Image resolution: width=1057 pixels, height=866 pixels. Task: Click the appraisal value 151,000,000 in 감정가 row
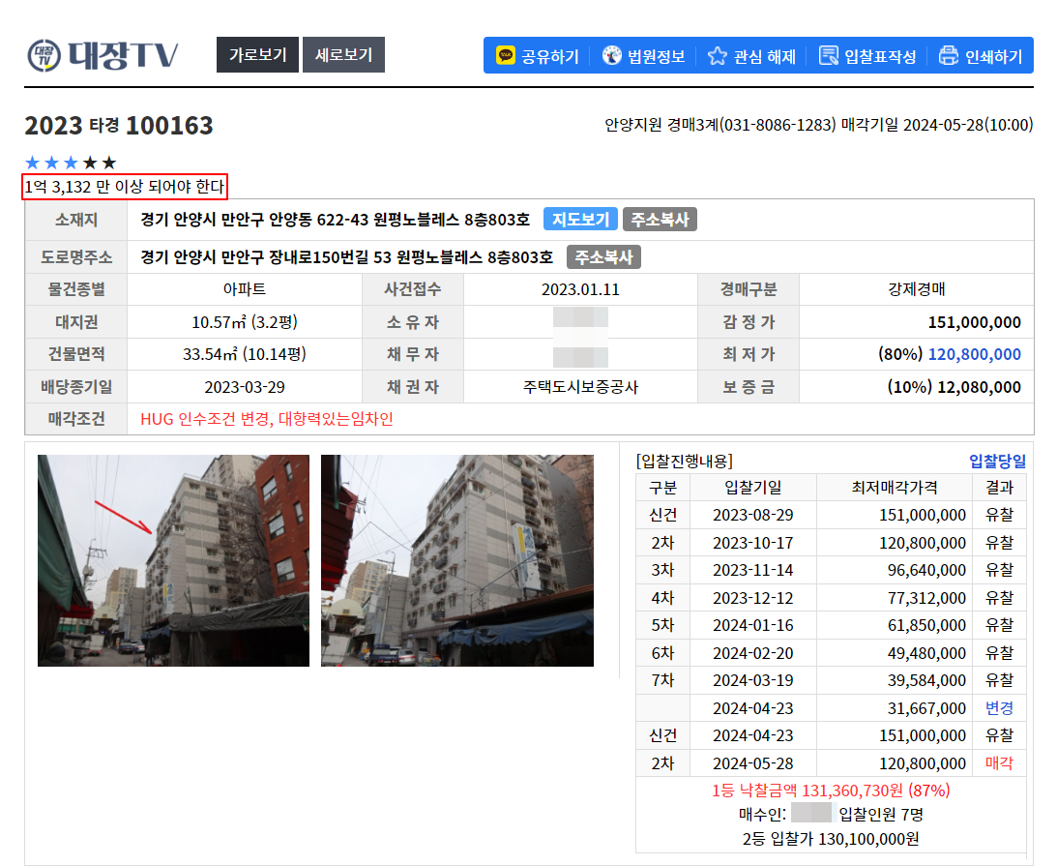click(974, 322)
